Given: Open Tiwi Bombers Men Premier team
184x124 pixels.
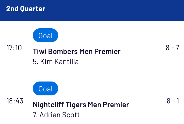Looking at the screenshot, I should pyautogui.click(x=77, y=51).
